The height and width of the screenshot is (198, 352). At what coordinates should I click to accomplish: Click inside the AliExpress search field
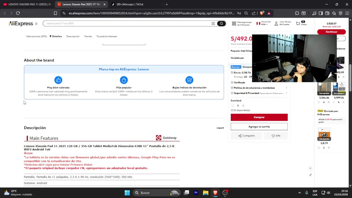(127, 24)
